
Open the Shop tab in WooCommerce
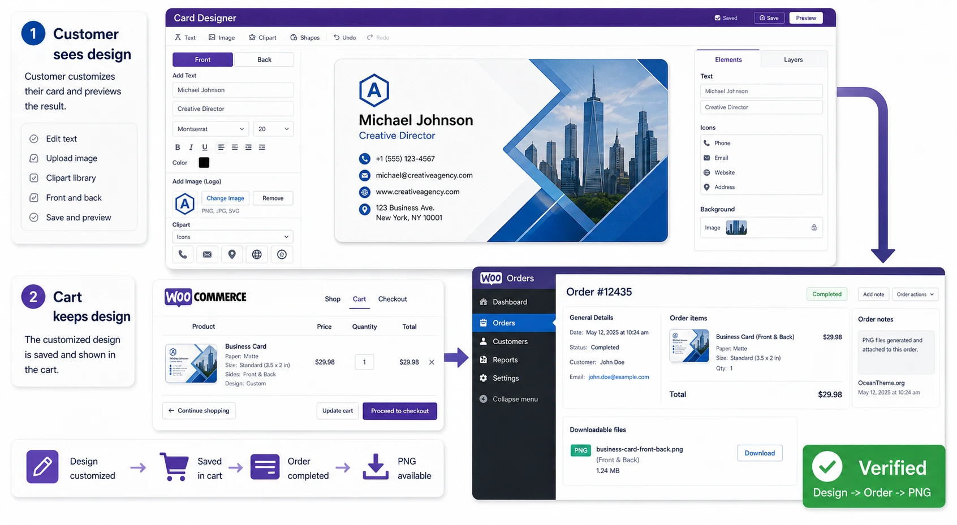(x=333, y=299)
